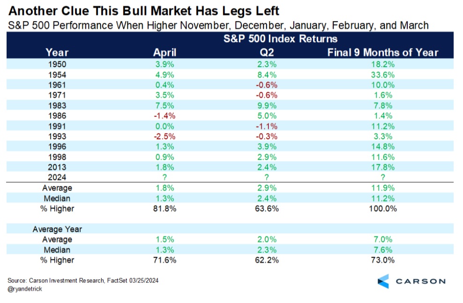Select the April column header
The height and width of the screenshot is (303, 463).
[165, 52]
